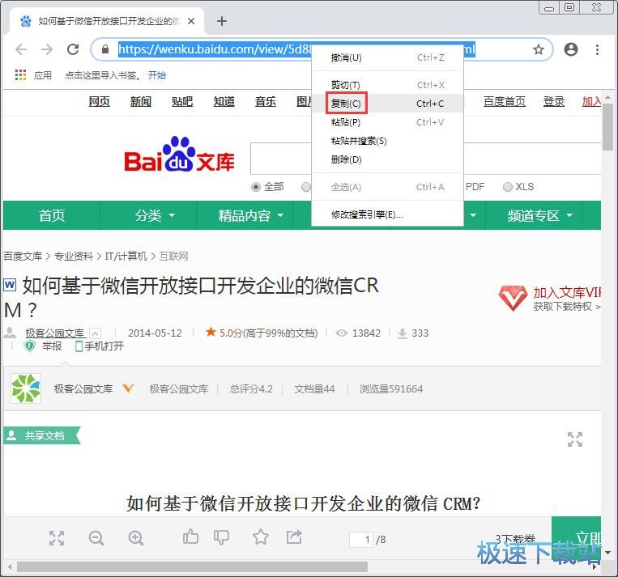Screen dimensions: 618x577
Task: Click the thumbs-up like icon
Action: click(191, 537)
